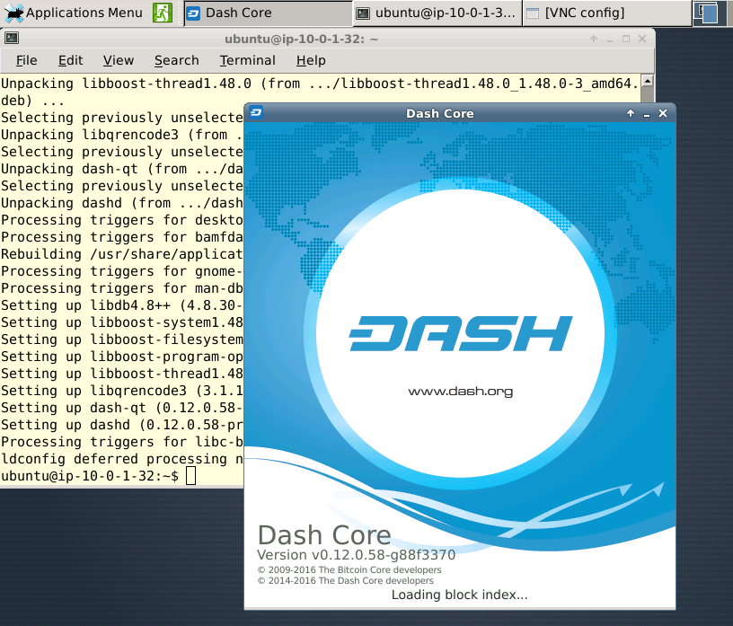Click the terminal title ubuntu@ip-10-0-1-32: ~
The height and width of the screenshot is (626, 733).
click(x=302, y=40)
